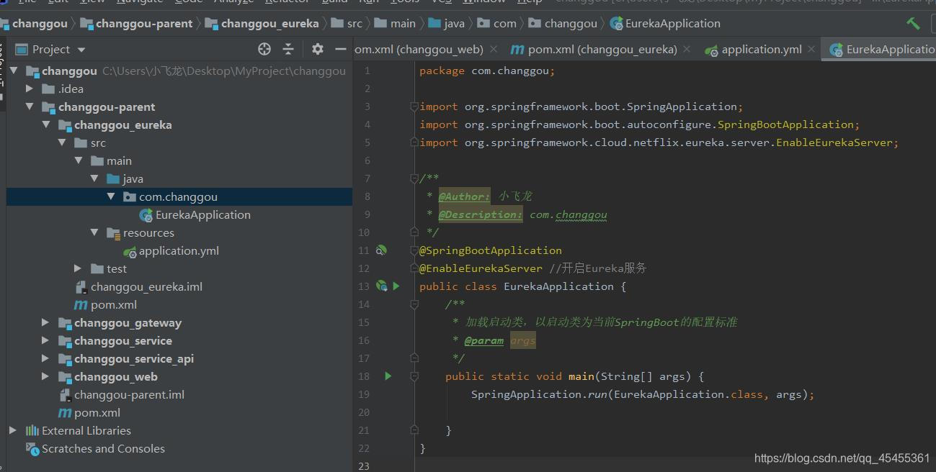
Task: Click @EnableEurekaServer annotation in code
Action: 481,268
